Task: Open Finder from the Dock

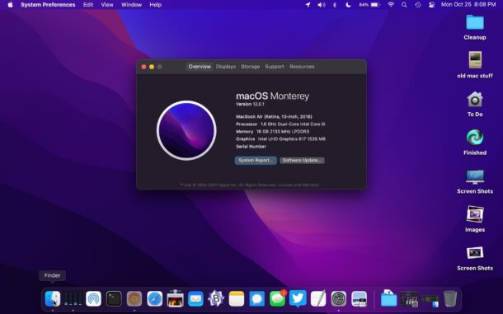Action: tap(53, 299)
